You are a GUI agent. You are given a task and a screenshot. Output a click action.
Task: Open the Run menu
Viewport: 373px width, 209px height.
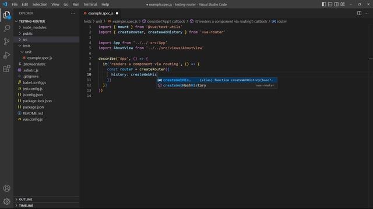point(76,4)
